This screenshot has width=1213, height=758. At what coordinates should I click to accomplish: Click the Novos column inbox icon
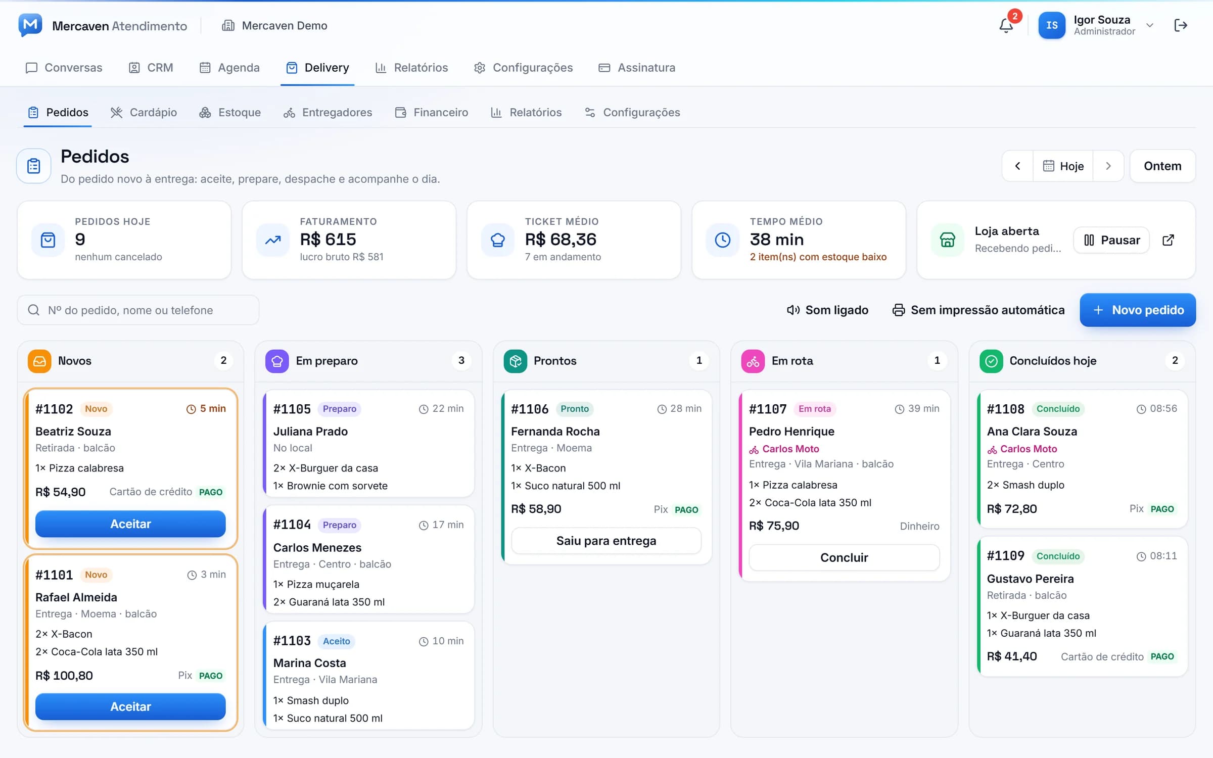click(39, 361)
